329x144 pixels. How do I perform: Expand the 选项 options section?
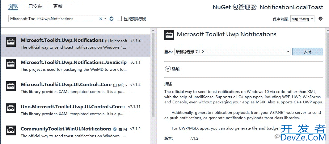168,69
